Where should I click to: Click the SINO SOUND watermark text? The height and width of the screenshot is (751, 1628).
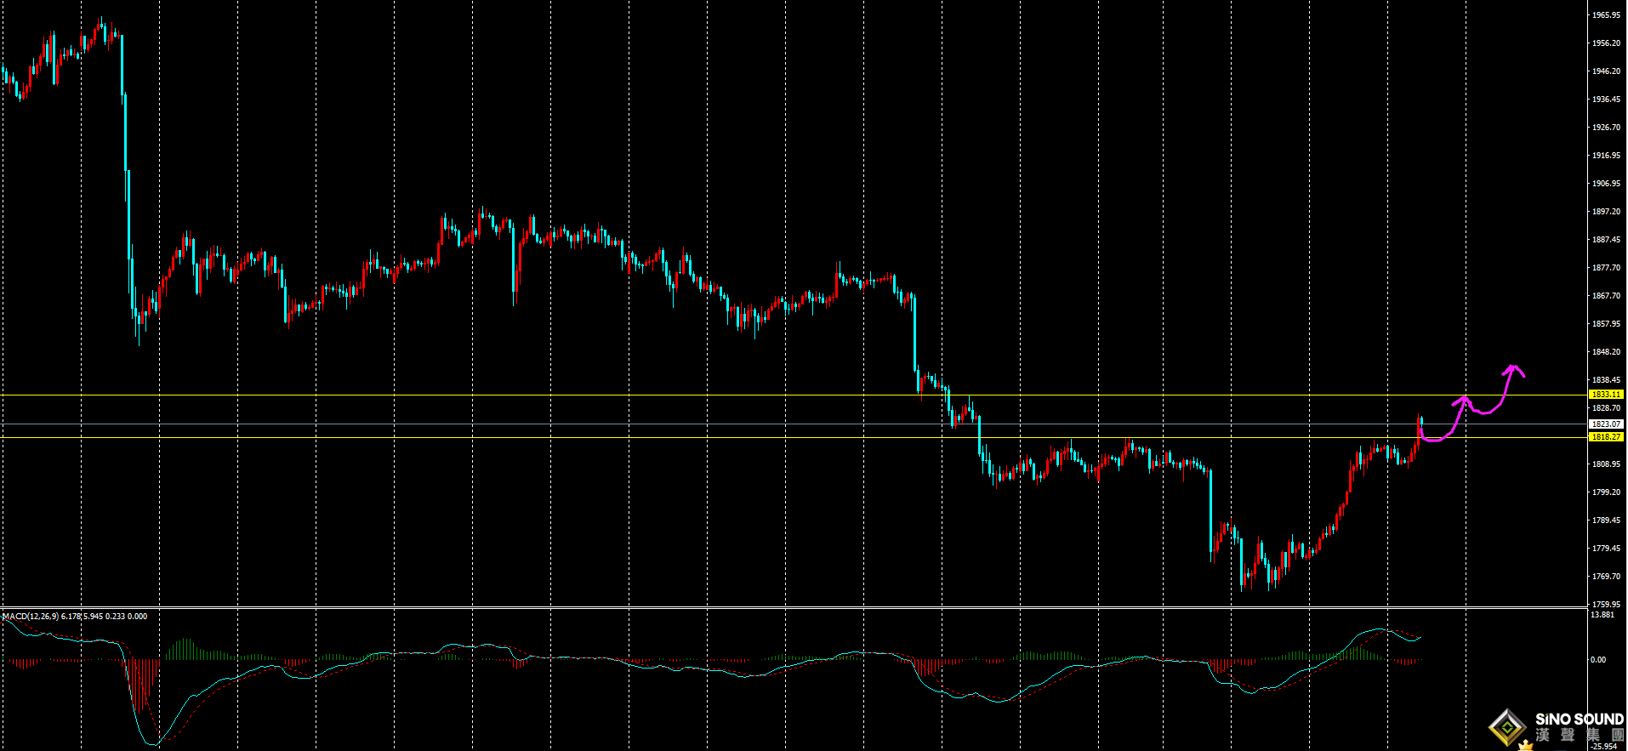coord(1579,720)
